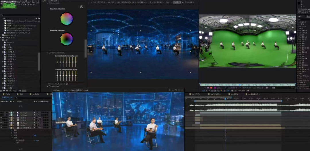The height and width of the screenshot is (151, 310).
Task: Click the footage viewer in-point timecode
Action: (x=233, y=88)
